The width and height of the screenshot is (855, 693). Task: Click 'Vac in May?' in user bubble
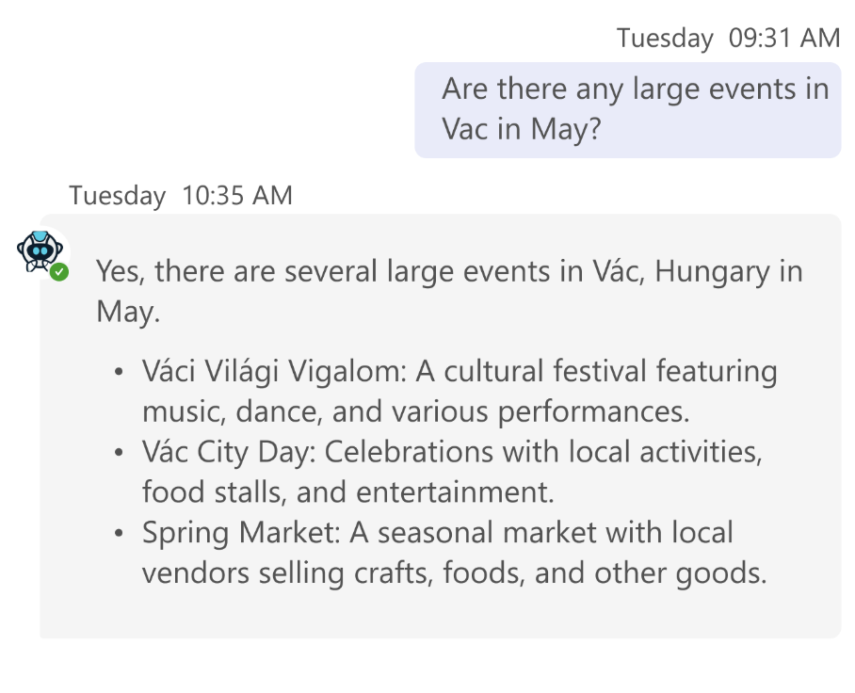click(521, 129)
